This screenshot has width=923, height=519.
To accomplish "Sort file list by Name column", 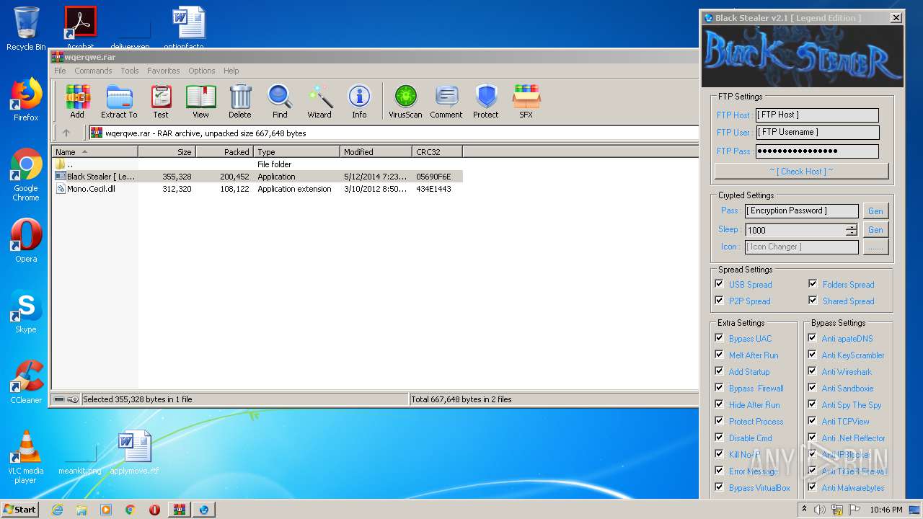I will (x=94, y=151).
